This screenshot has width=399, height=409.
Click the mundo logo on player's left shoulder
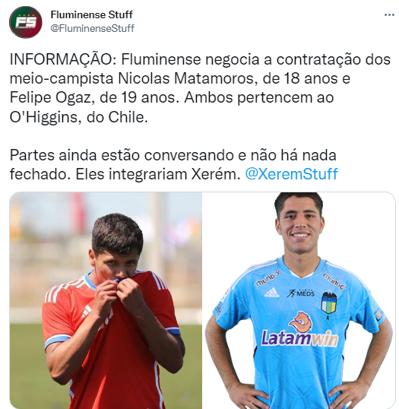click(x=334, y=281)
